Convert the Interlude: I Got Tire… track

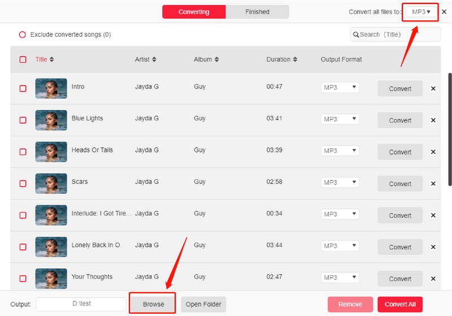400,215
